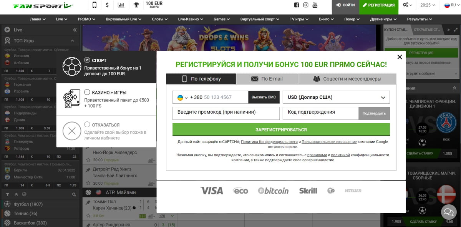Click the Подтвердить button
The height and width of the screenshot is (227, 461).
374,113
